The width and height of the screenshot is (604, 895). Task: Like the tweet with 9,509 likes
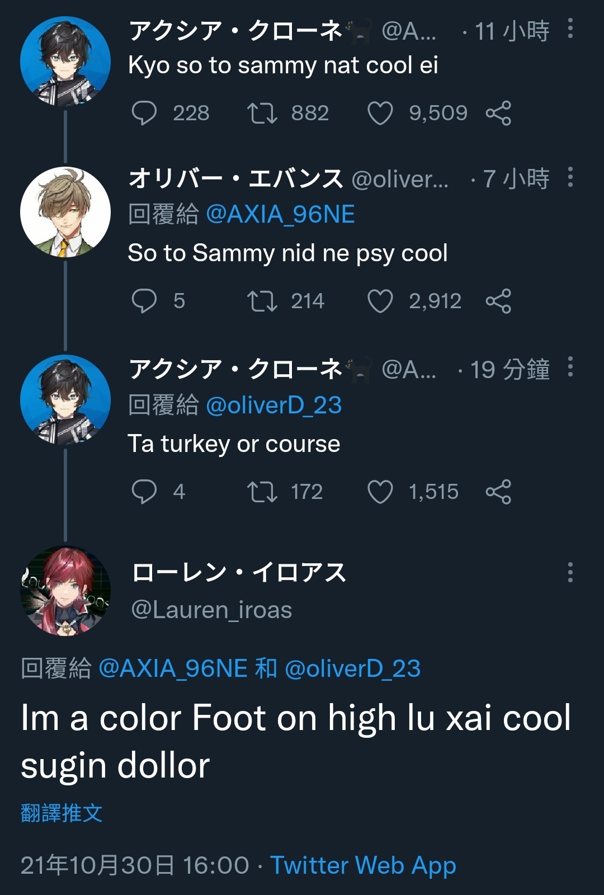pos(380,113)
